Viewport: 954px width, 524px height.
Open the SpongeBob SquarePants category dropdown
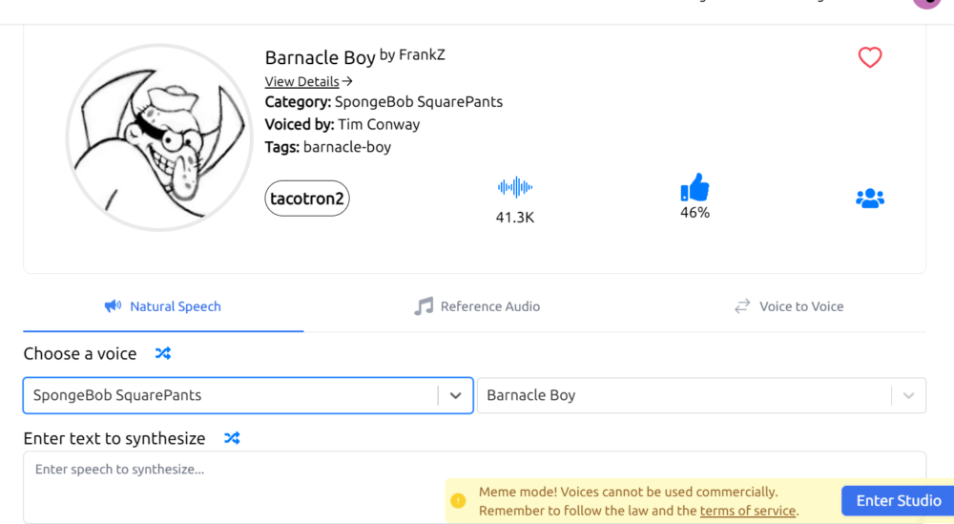tap(229, 395)
